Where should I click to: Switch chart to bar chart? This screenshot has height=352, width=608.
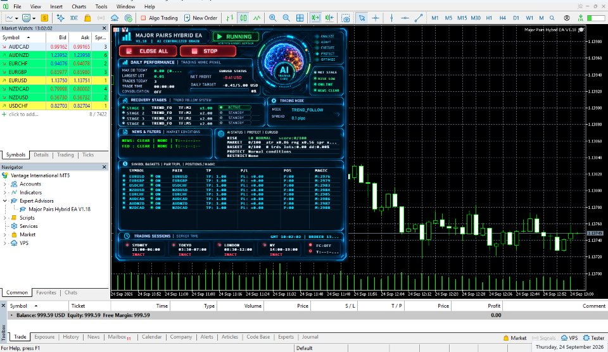coord(230,18)
